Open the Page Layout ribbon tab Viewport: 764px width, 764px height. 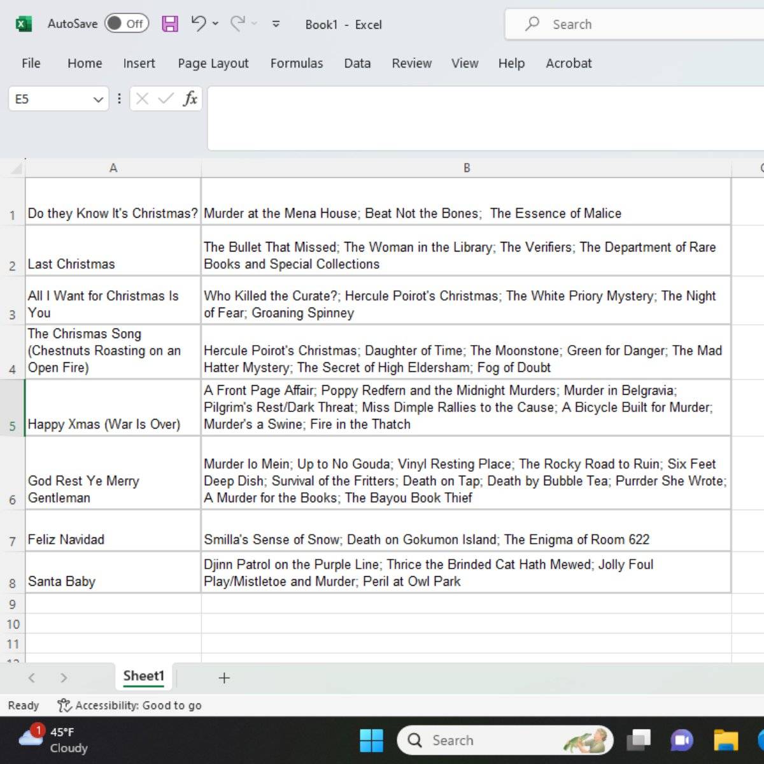(213, 63)
